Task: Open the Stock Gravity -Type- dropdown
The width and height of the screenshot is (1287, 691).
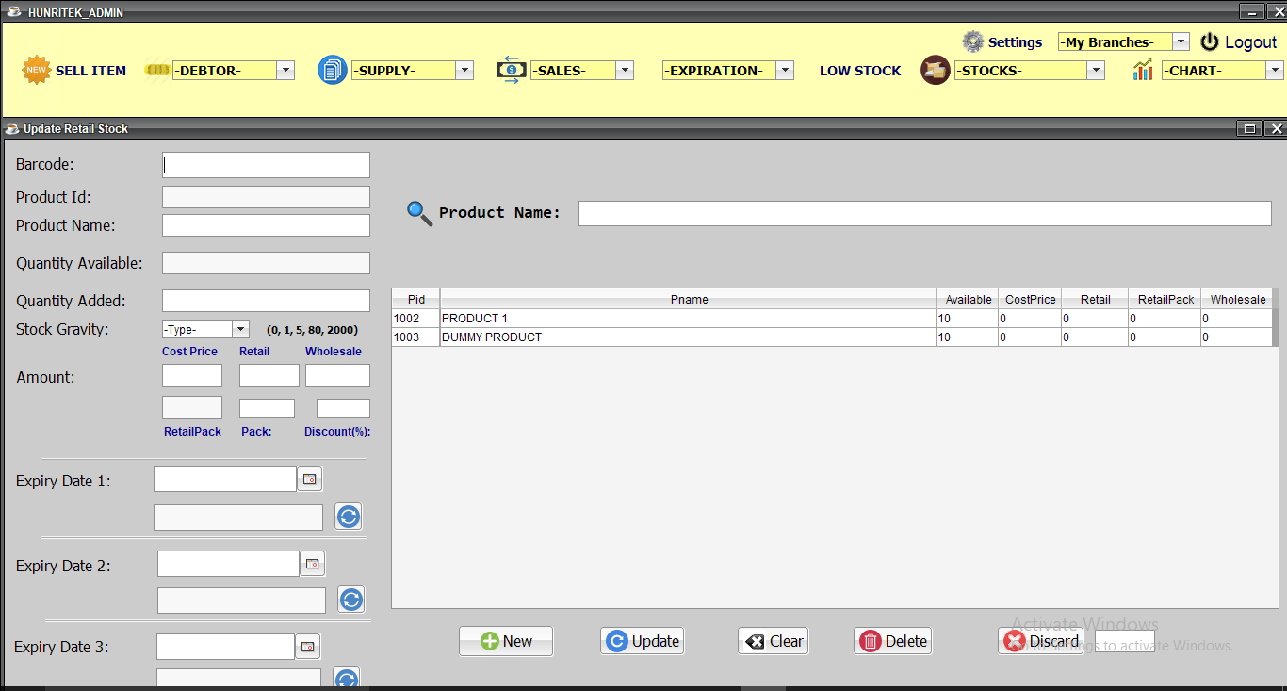Action: click(x=240, y=328)
